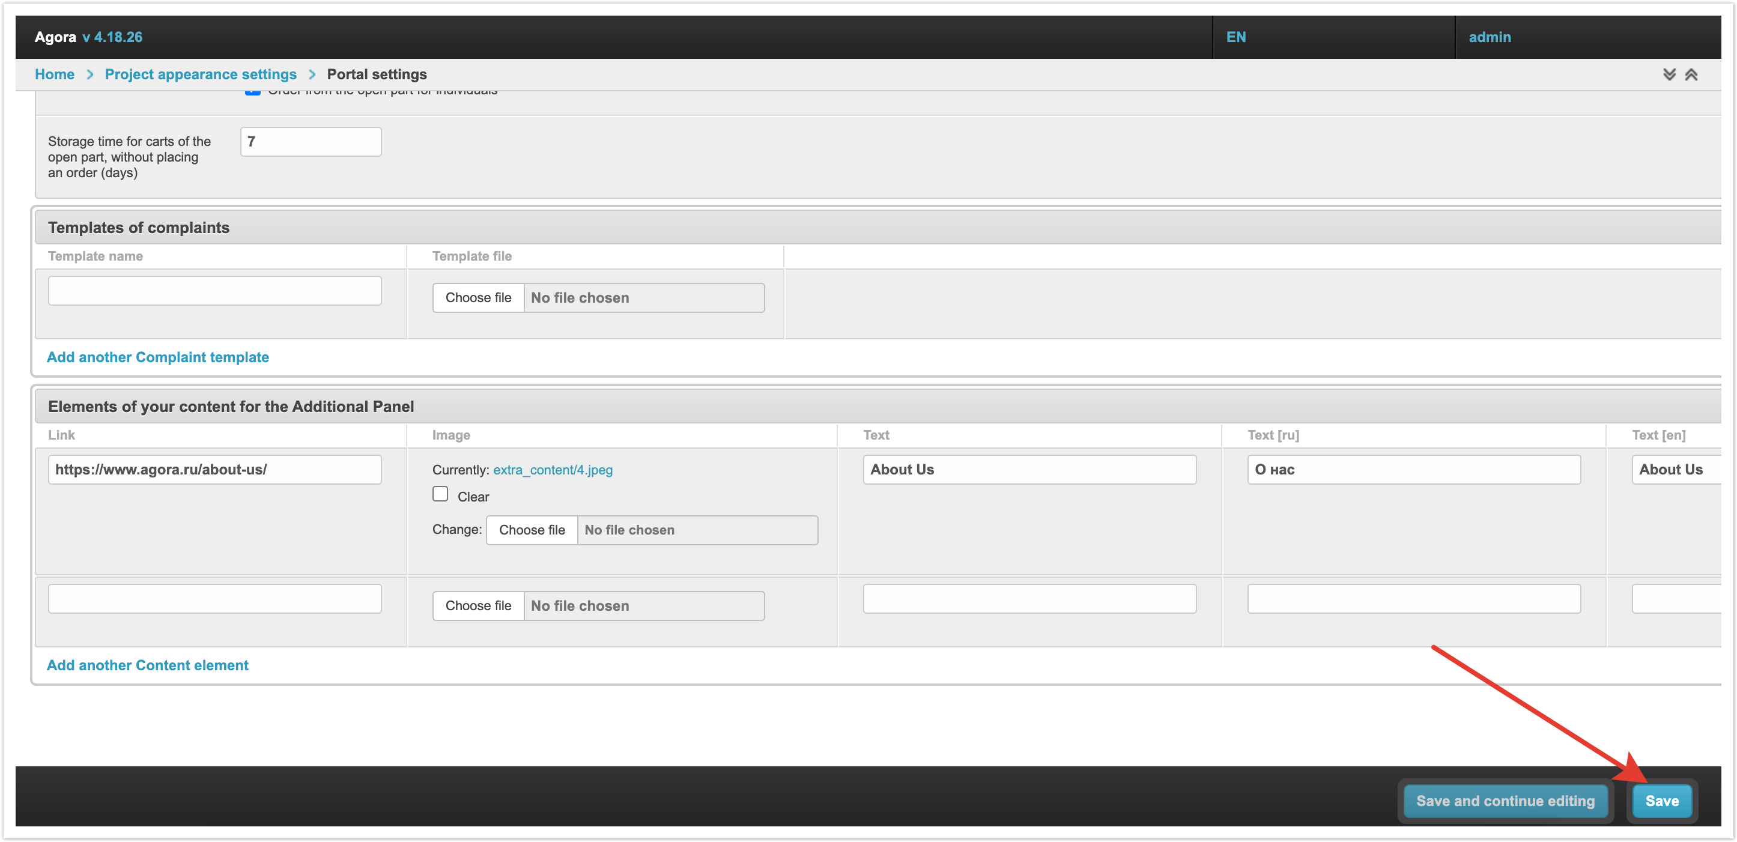
Task: Open Project appearance settings breadcrumb
Action: tap(200, 74)
